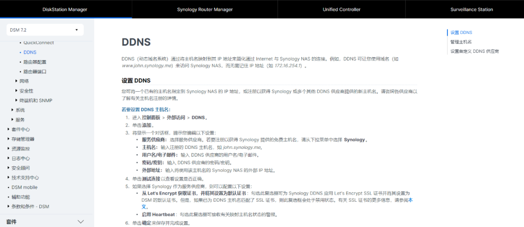Expand 存储管理器 section arrow

point(9,139)
